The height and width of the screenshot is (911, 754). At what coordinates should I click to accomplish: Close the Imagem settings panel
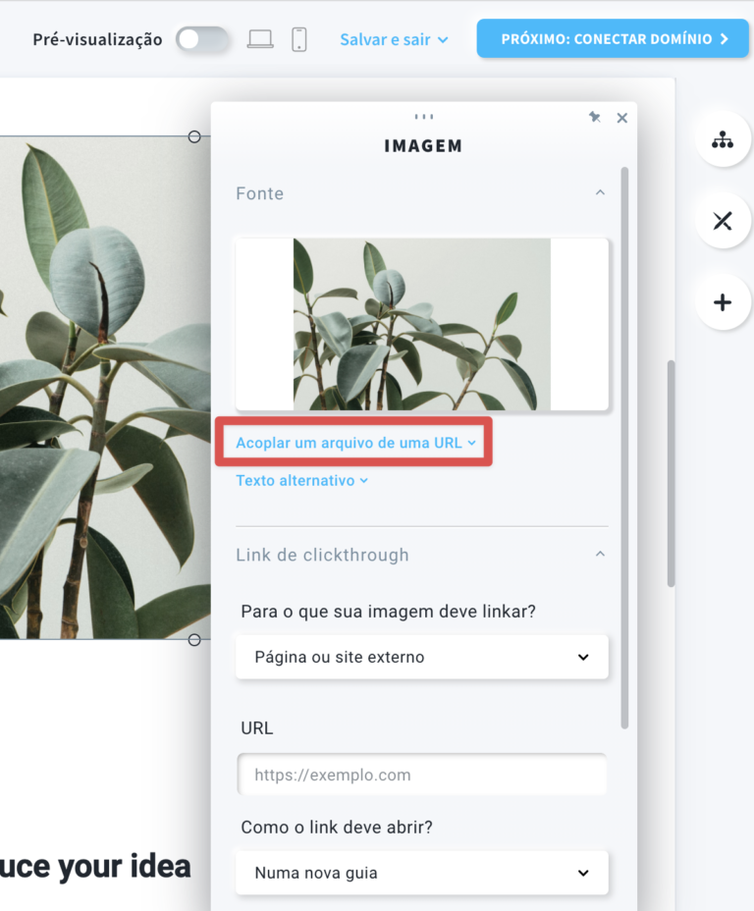click(x=621, y=118)
